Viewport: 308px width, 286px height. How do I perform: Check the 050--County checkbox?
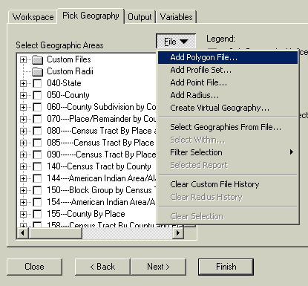click(x=37, y=95)
